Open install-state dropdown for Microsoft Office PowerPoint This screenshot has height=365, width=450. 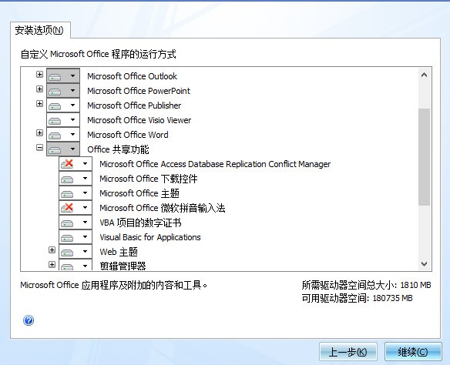[72, 91]
